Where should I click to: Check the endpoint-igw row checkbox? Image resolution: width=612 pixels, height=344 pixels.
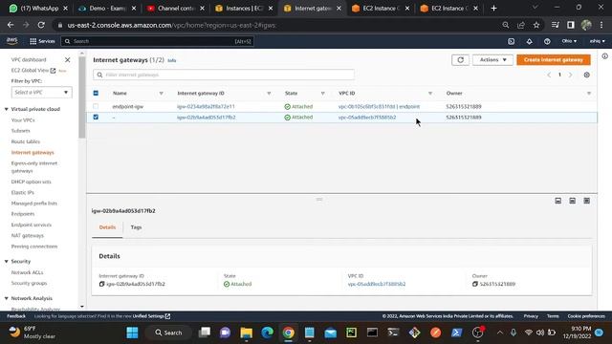(96, 106)
